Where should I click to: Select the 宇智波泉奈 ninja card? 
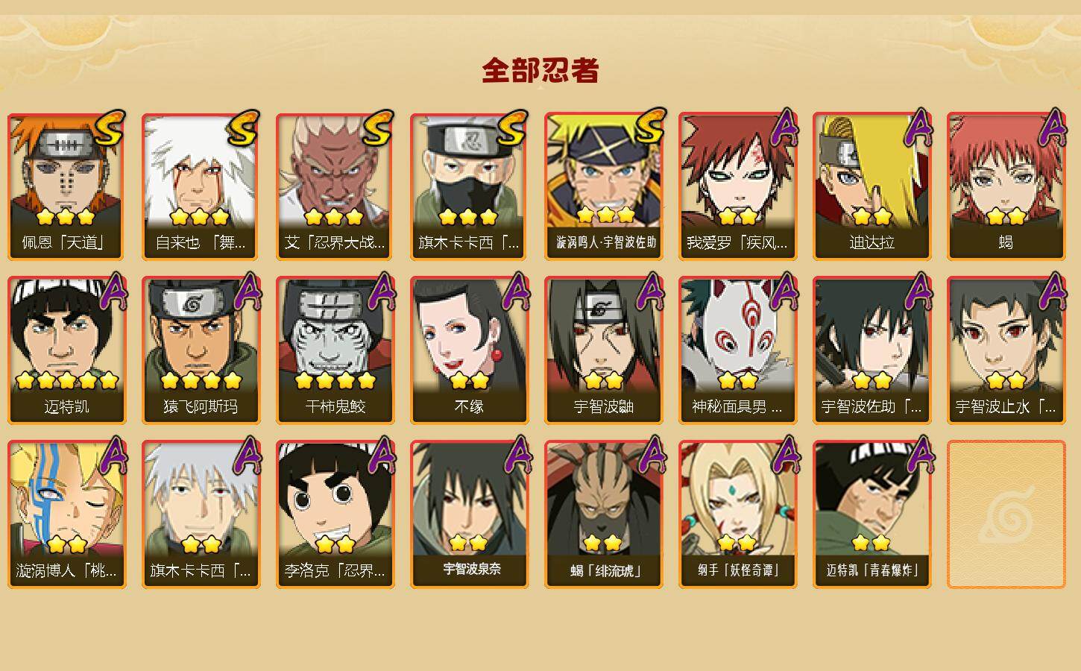tap(469, 514)
